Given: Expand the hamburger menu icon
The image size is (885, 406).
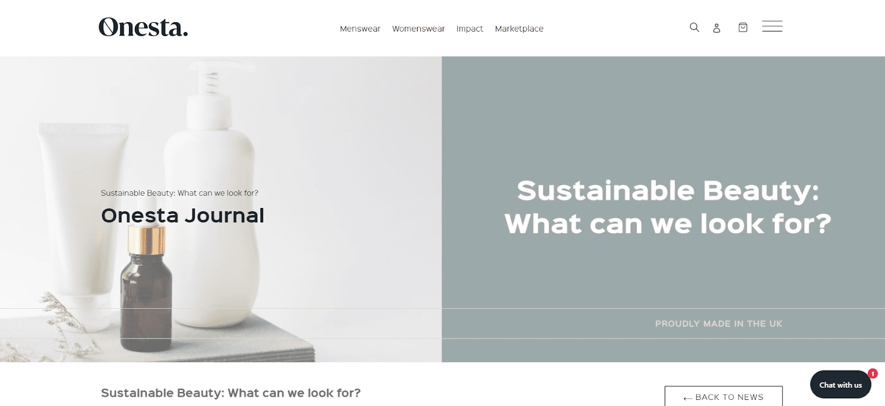Looking at the screenshot, I should (772, 26).
